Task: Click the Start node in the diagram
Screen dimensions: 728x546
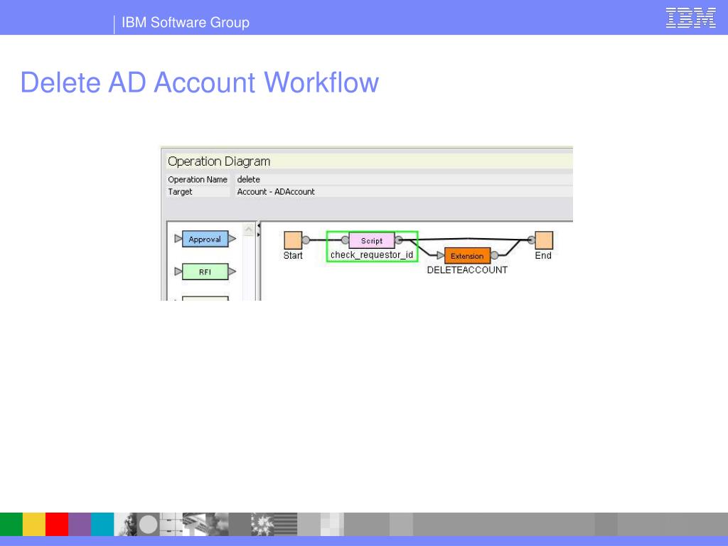Action: 293,240
